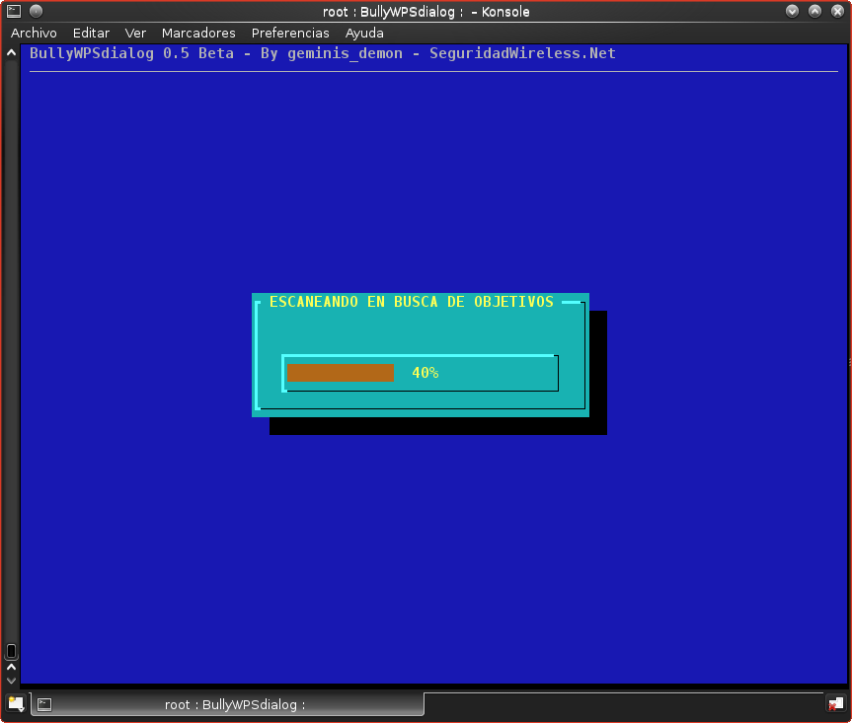Image resolution: width=852 pixels, height=723 pixels.
Task: Open the Preferencias menu
Action: point(290,33)
